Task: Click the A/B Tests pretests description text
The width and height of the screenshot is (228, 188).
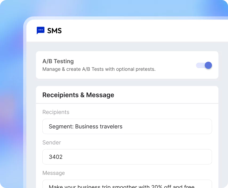Action: 99,69
